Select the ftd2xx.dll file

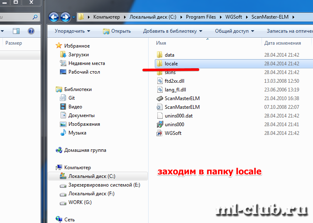(x=174, y=81)
